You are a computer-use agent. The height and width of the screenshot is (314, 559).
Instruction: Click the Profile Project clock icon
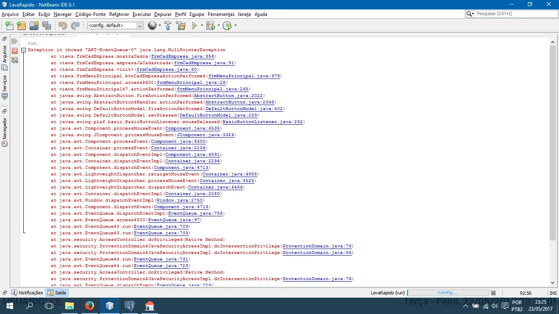pyautogui.click(x=227, y=26)
